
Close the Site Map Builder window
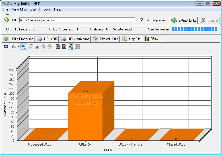pyautogui.click(x=217, y=3)
